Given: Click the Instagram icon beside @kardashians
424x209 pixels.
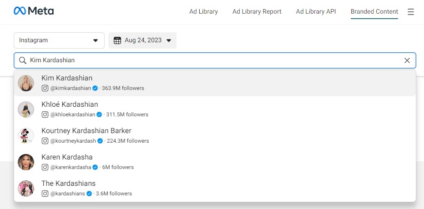Looking at the screenshot, I should [45, 194].
